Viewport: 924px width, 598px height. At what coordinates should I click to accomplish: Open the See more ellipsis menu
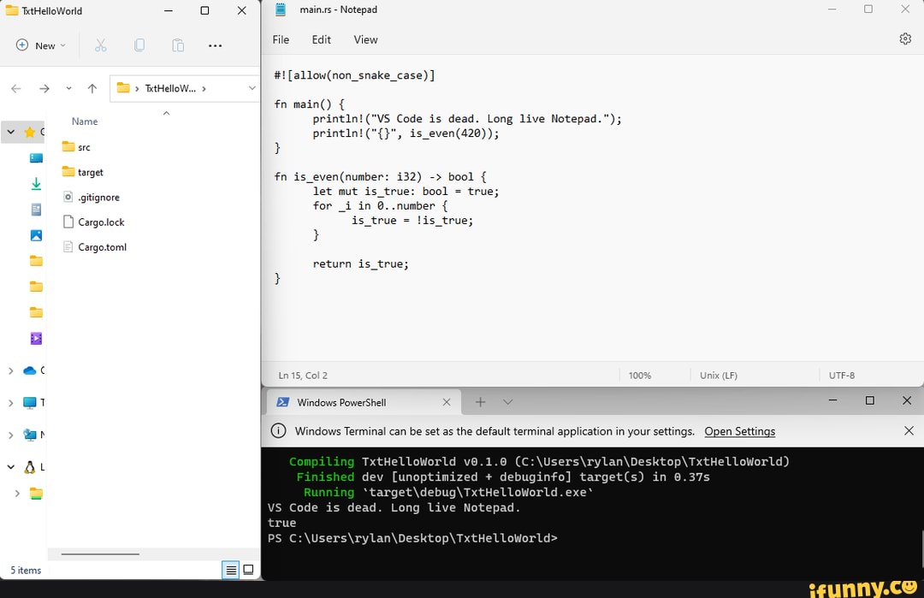click(215, 45)
